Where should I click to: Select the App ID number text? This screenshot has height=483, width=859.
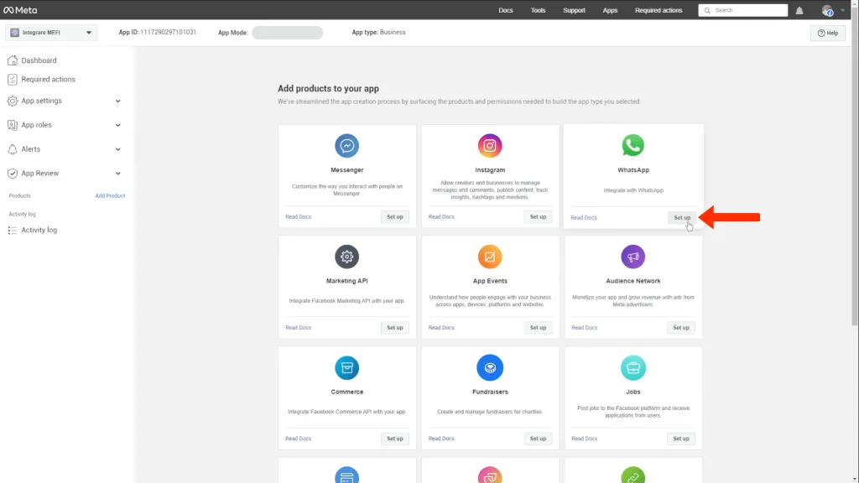[168, 33]
